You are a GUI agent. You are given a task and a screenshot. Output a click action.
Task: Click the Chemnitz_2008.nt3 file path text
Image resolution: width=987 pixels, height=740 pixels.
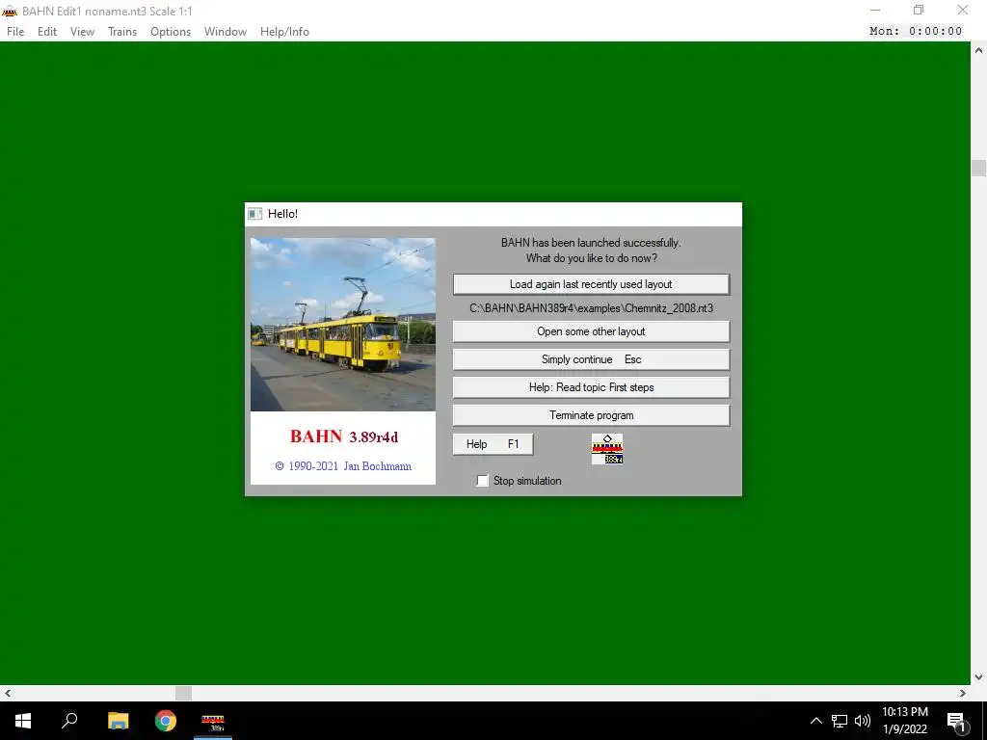point(591,308)
